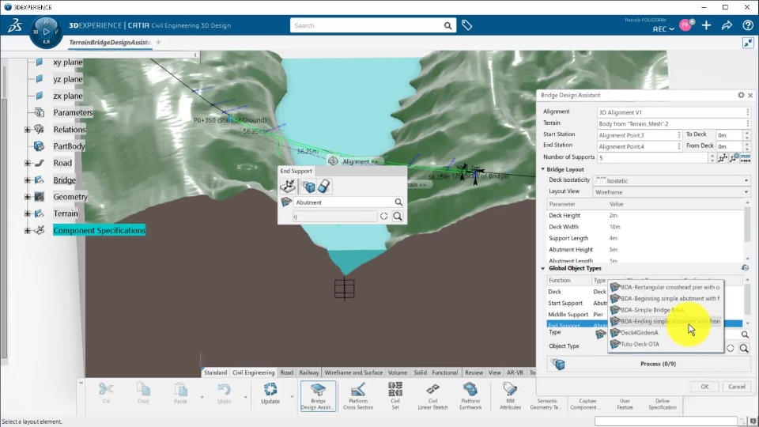This screenshot has height=427, width=759.
Task: Click the user avatar icon
Action: [x=686, y=25]
